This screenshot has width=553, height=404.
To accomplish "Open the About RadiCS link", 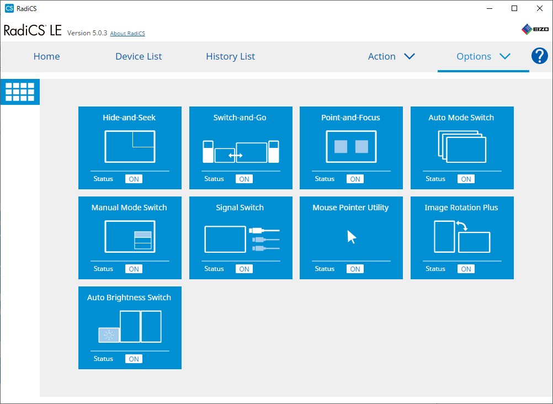I will pyautogui.click(x=127, y=33).
